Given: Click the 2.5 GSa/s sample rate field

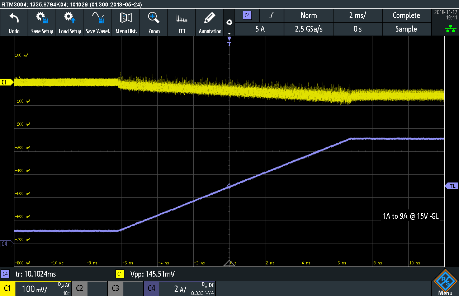Looking at the screenshot, I should [308, 29].
